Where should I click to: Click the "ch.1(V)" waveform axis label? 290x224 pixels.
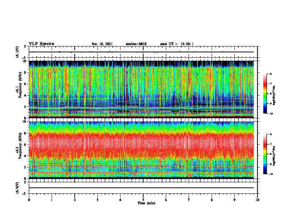pyautogui.click(x=18, y=52)
